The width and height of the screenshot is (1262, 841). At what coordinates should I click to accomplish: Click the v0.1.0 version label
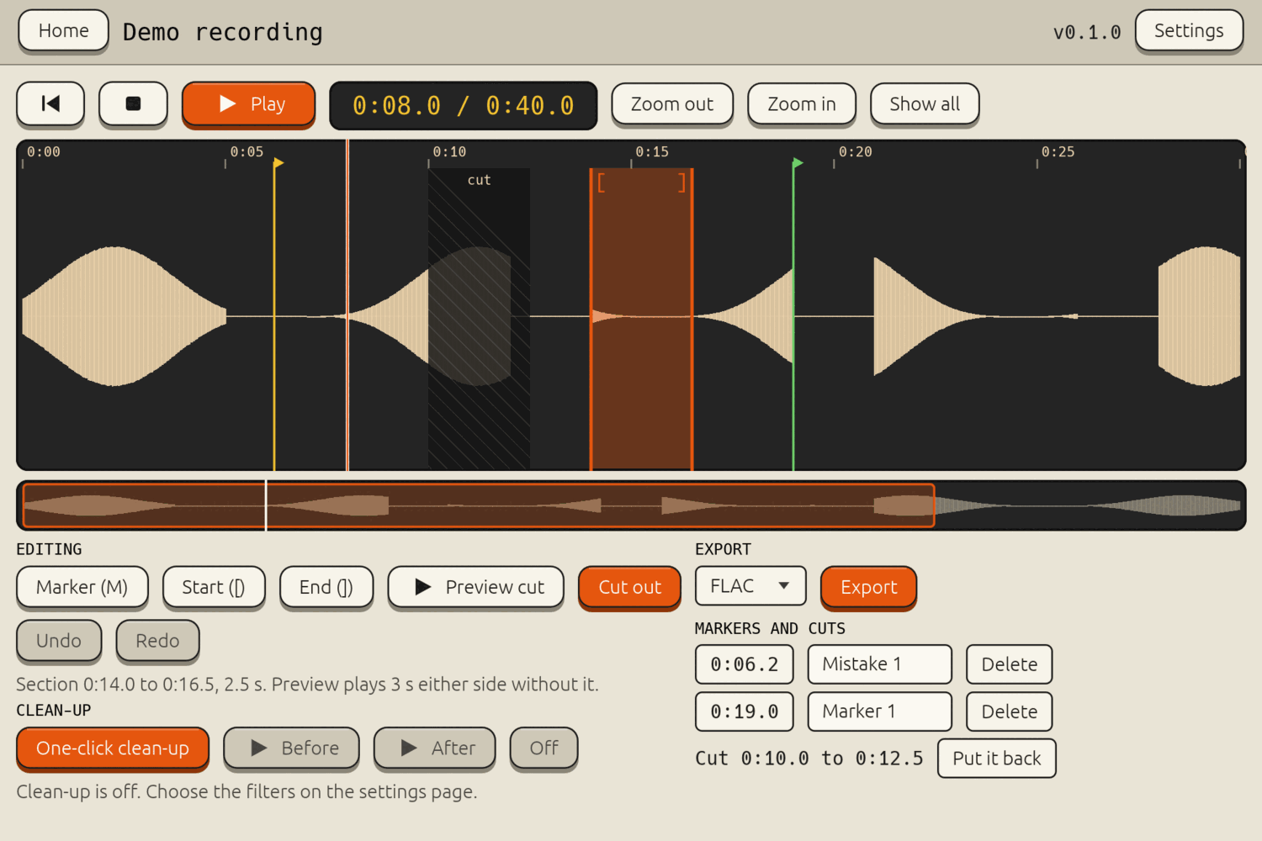pyautogui.click(x=1087, y=32)
